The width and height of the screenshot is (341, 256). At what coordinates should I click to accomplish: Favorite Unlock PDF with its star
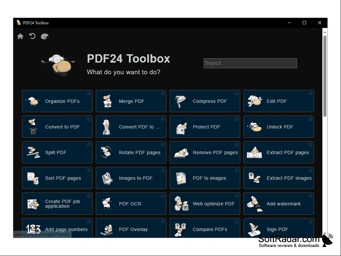tap(310, 119)
